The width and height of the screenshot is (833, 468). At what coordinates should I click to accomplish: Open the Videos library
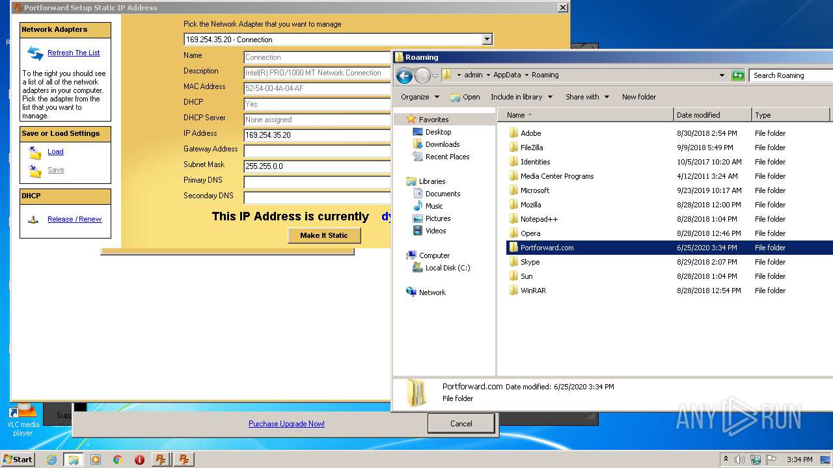430,231
